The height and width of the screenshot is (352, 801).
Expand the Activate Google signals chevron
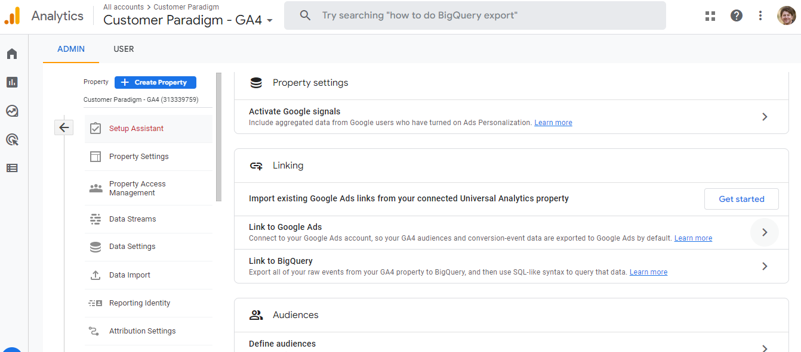click(x=765, y=117)
